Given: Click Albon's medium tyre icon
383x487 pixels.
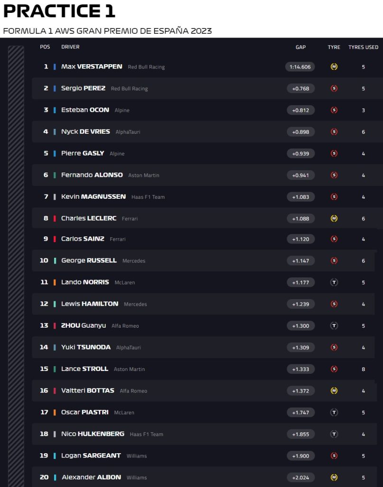Looking at the screenshot, I should (334, 477).
